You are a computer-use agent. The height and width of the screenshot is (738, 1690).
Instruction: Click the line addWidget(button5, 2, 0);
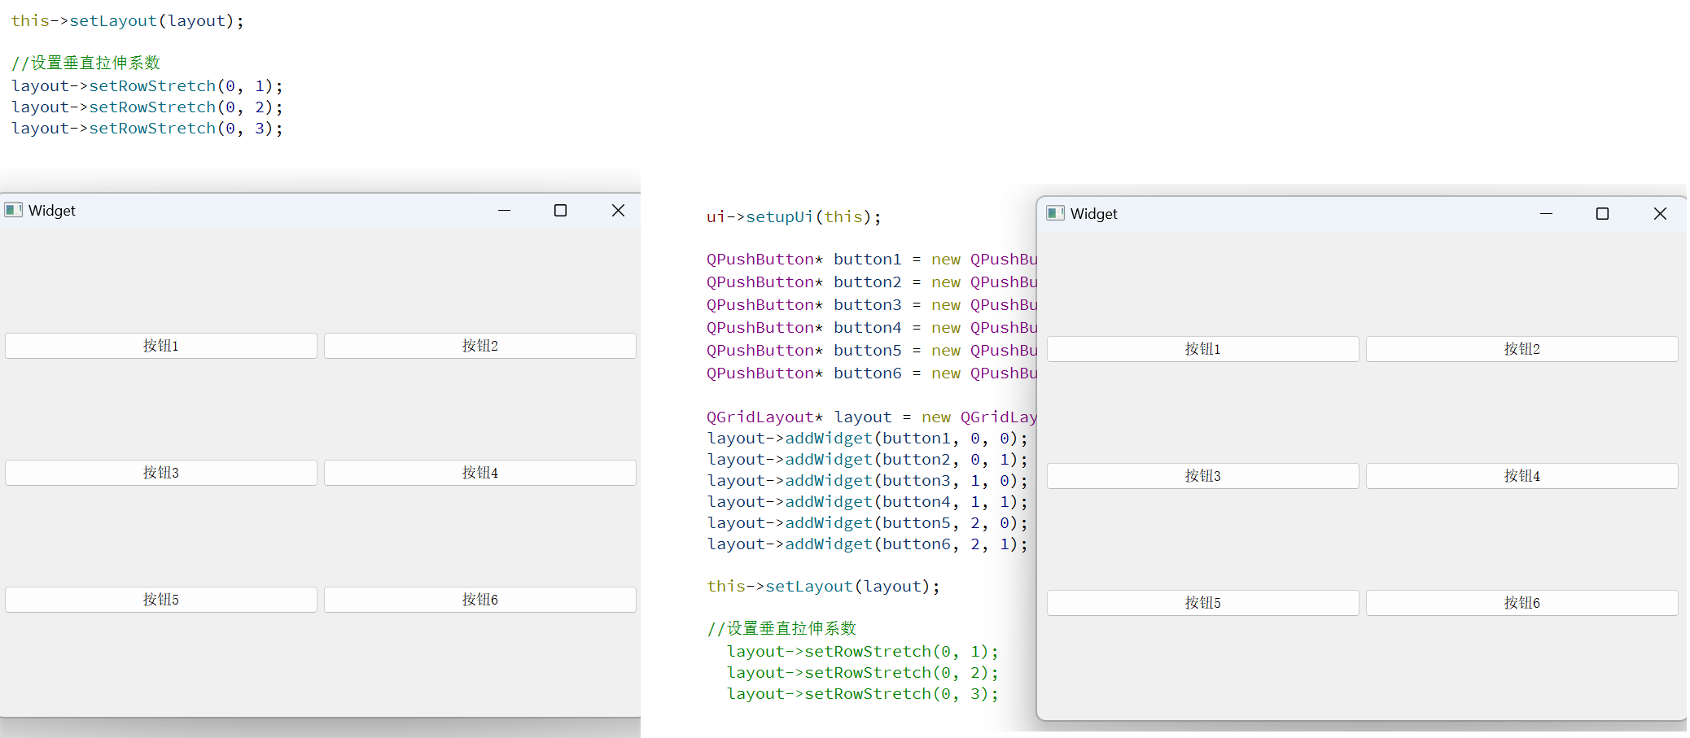click(x=868, y=523)
